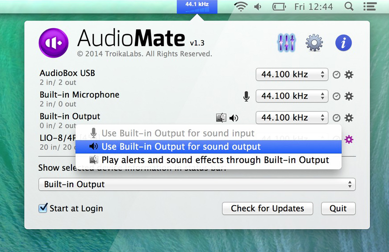
Task: Open status bar device dropdown Built-in Output
Action: click(197, 185)
